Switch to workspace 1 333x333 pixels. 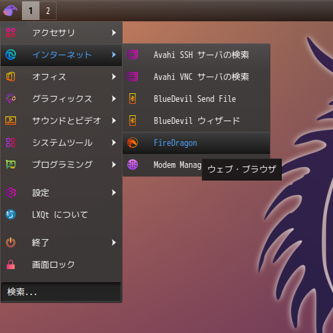click(31, 11)
